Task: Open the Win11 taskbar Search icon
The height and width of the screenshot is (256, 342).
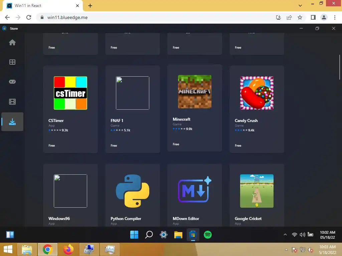Action: pos(149,235)
